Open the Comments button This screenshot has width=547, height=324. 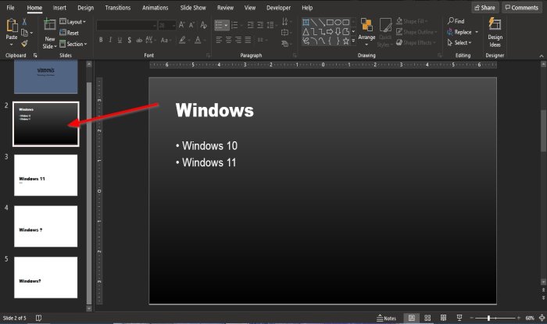[x=521, y=7]
